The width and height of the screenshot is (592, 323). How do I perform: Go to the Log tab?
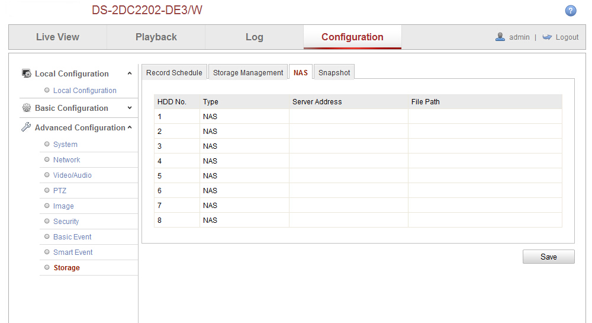click(x=254, y=37)
